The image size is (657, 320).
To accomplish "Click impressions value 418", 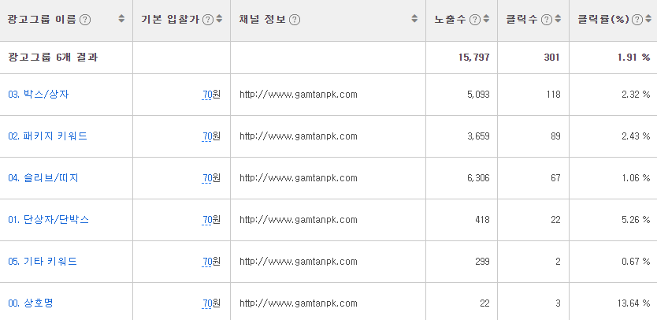I will pyautogui.click(x=482, y=220).
